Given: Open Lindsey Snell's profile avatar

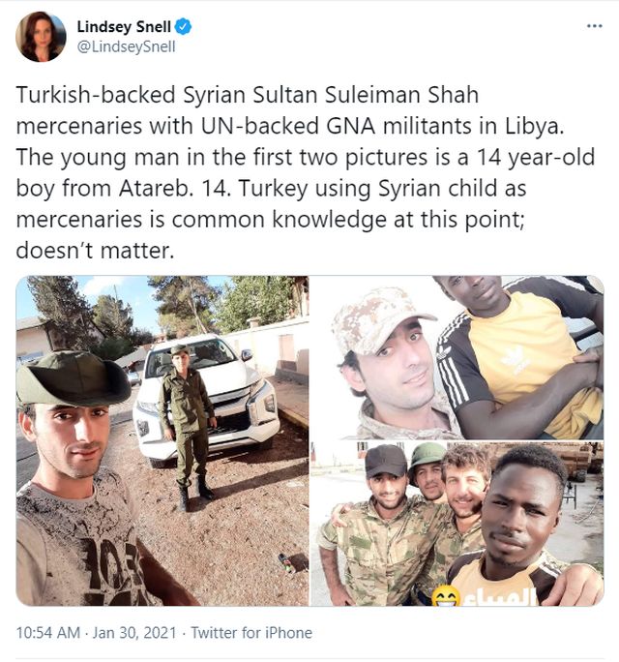Looking at the screenshot, I should tap(41, 37).
